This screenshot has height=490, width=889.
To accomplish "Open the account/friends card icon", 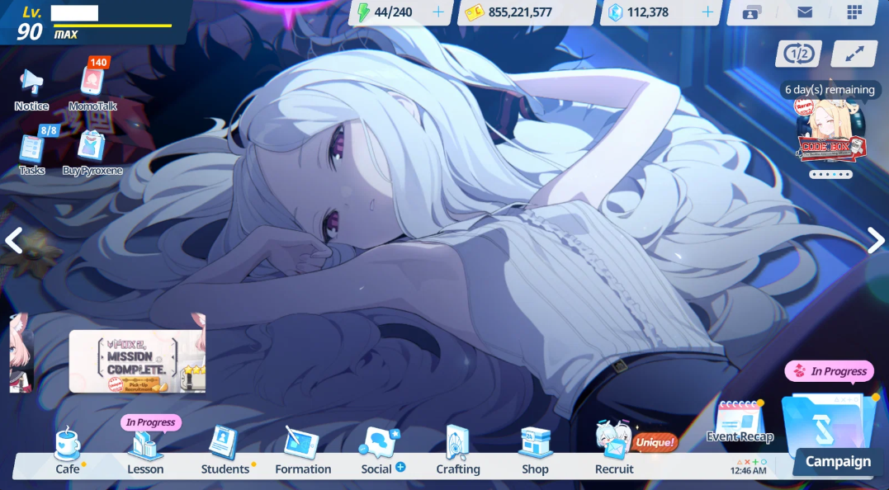I will (x=752, y=12).
